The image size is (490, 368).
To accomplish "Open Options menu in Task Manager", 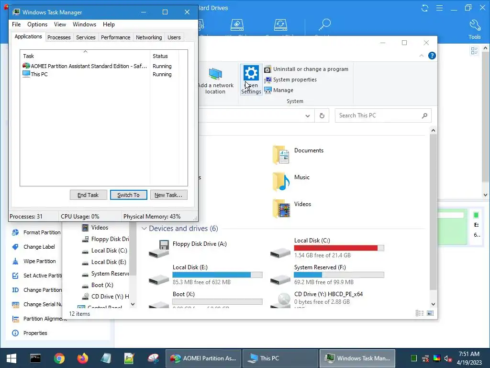I will 37,24.
